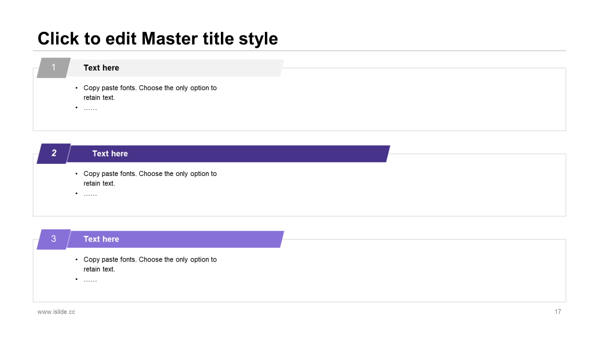The height and width of the screenshot is (337, 599).
Task: Click the gray number 1 badge
Action: (x=53, y=68)
